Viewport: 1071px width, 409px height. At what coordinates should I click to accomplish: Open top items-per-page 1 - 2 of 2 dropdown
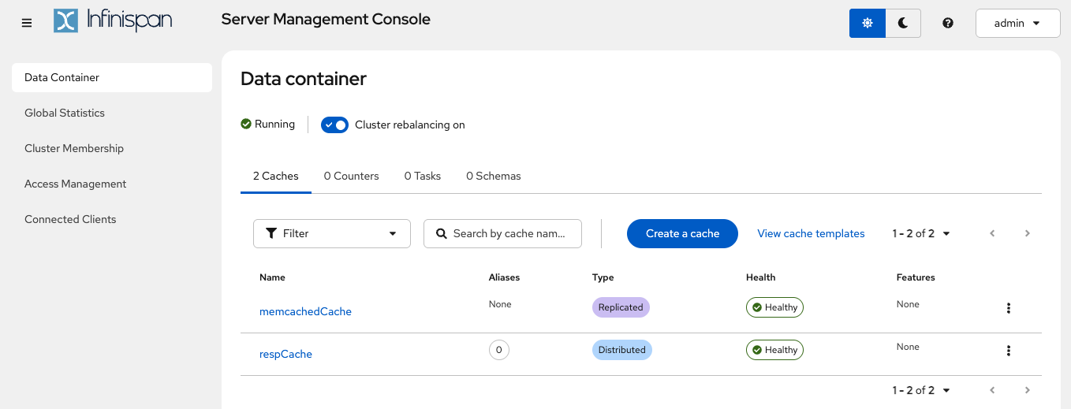click(921, 233)
